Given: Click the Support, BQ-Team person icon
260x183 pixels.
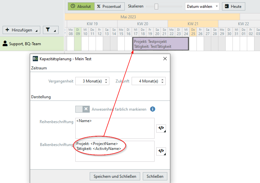Looking at the screenshot, I should [x=5, y=44].
